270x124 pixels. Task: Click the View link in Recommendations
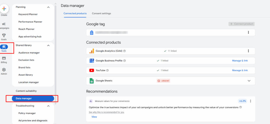click(94, 117)
